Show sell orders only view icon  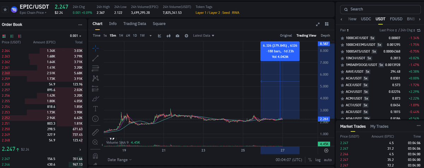[x=20, y=36]
